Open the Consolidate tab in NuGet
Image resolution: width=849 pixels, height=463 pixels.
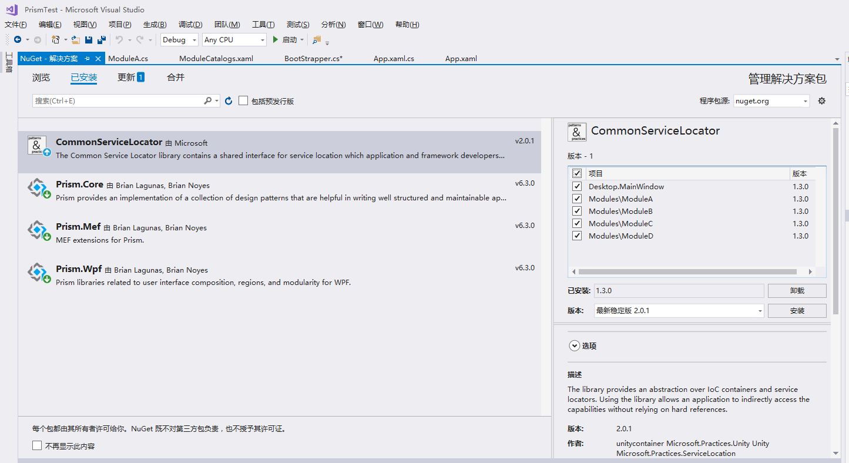[x=176, y=78]
